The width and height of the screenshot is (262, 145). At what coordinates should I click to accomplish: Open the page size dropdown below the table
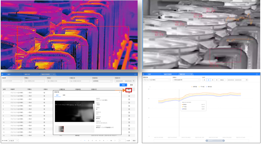coord(14,141)
